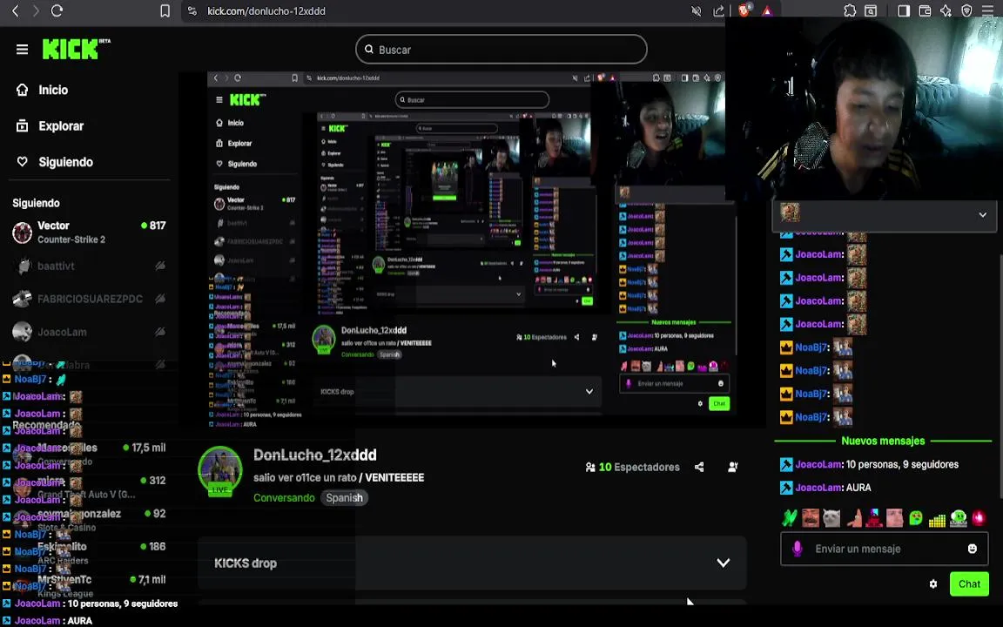Screen dimensions: 1003x627
Task: Insert the yellow equalizer bars emote
Action: [937, 519]
